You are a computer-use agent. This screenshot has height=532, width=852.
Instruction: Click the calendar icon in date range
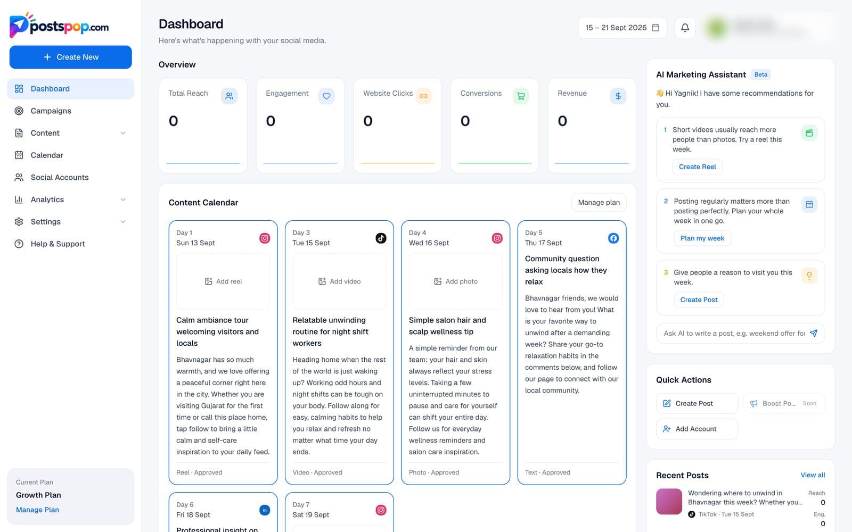pyautogui.click(x=656, y=28)
